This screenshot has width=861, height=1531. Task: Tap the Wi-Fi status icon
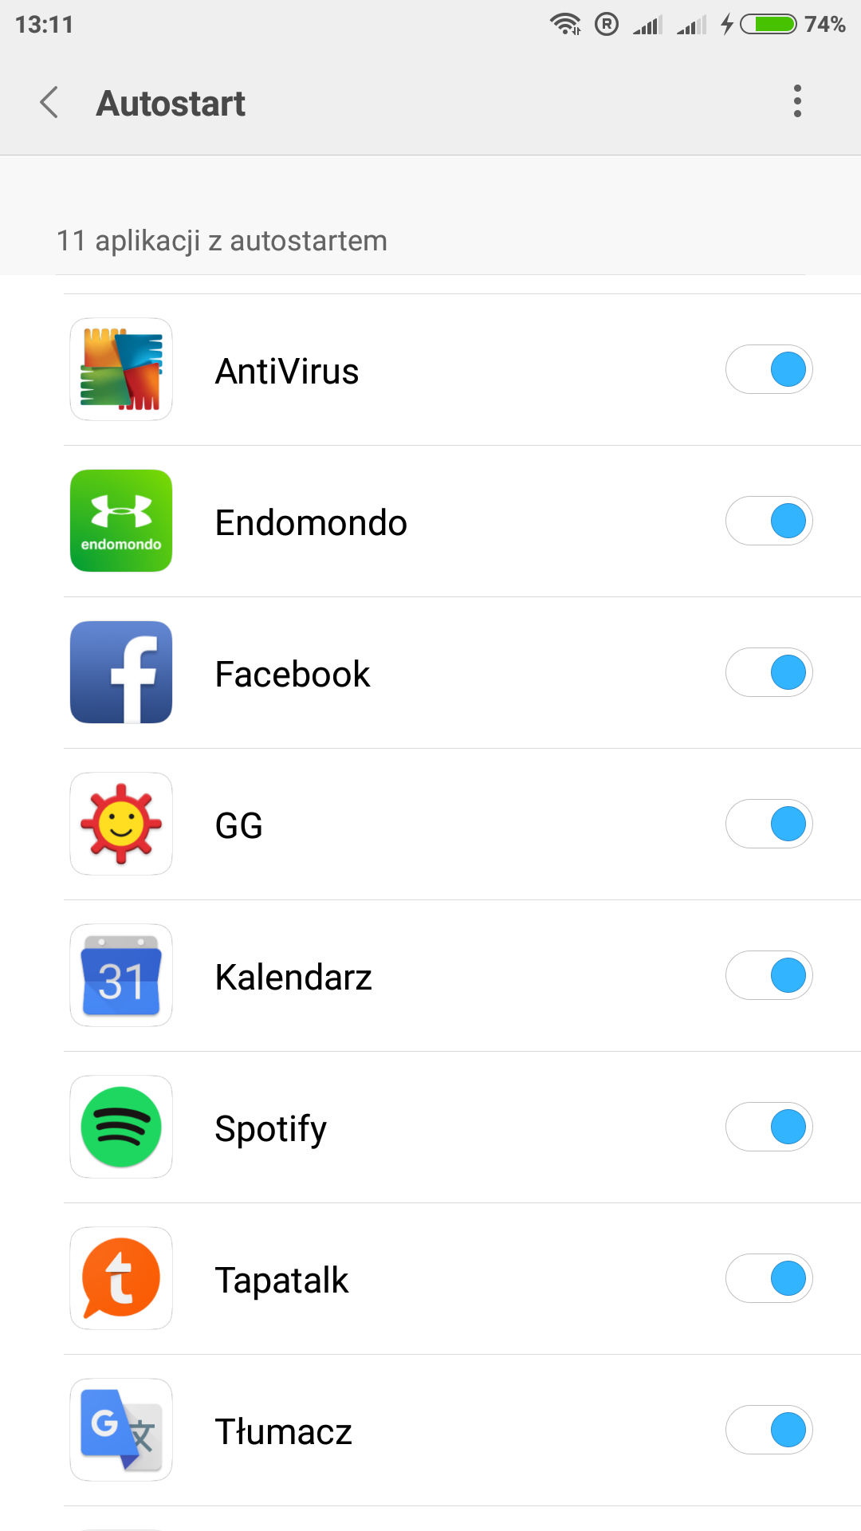pyautogui.click(x=565, y=25)
